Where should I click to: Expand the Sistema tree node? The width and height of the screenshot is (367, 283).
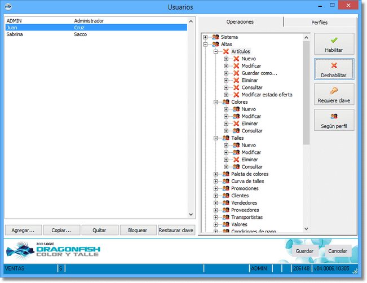pyautogui.click(x=206, y=37)
